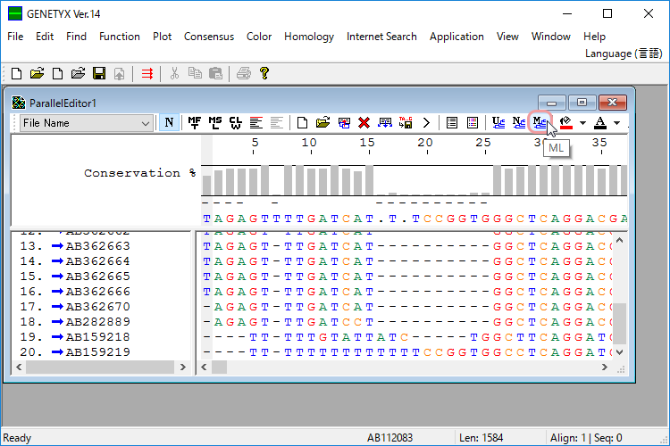The width and height of the screenshot is (670, 446).
Task: Click the right chevron arrow icon
Action: tap(426, 123)
